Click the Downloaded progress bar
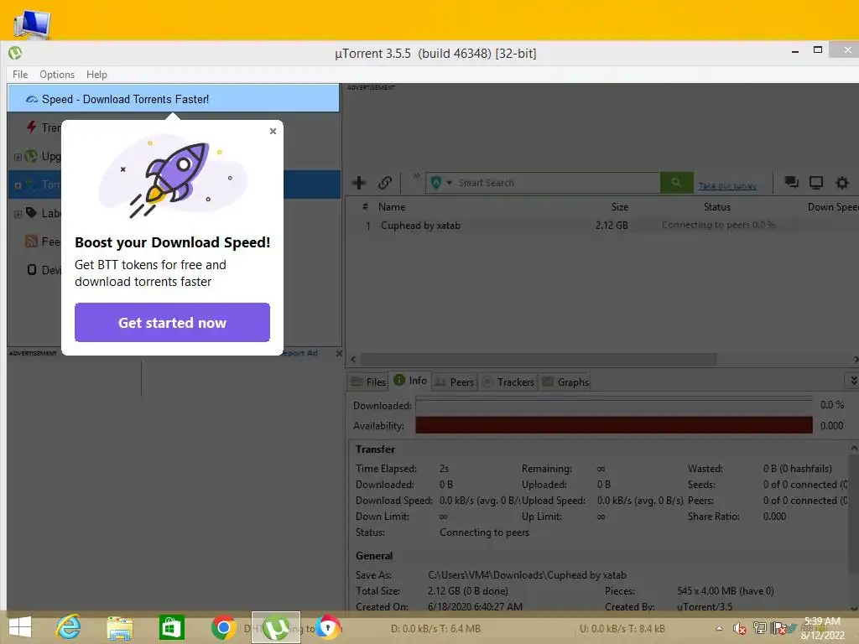859x644 pixels. 613,405
